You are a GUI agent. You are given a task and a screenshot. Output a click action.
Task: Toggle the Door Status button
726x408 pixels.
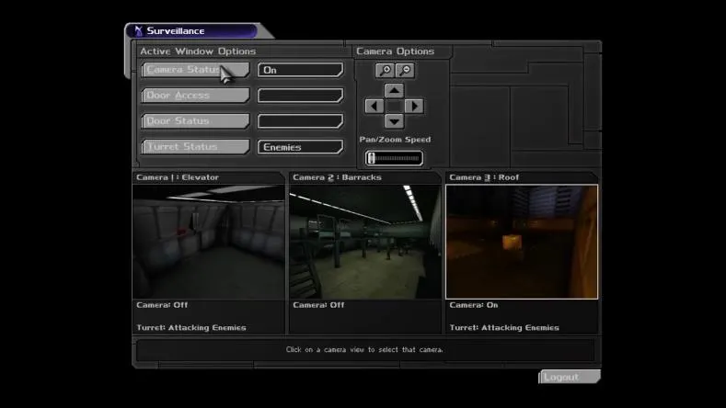(195, 121)
